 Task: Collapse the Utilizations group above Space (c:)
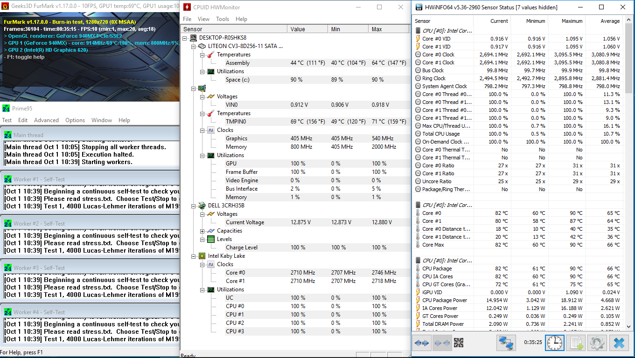[x=202, y=71]
